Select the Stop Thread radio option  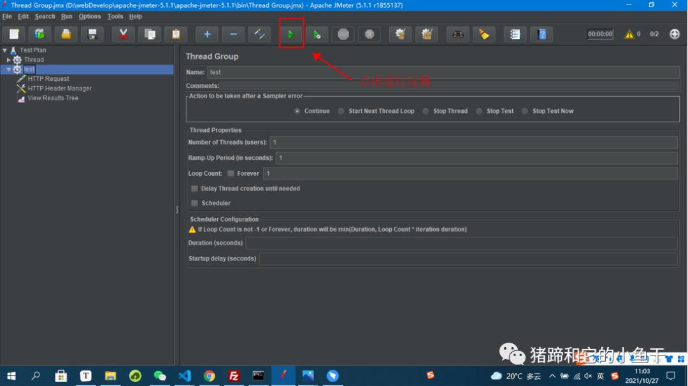[426, 111]
